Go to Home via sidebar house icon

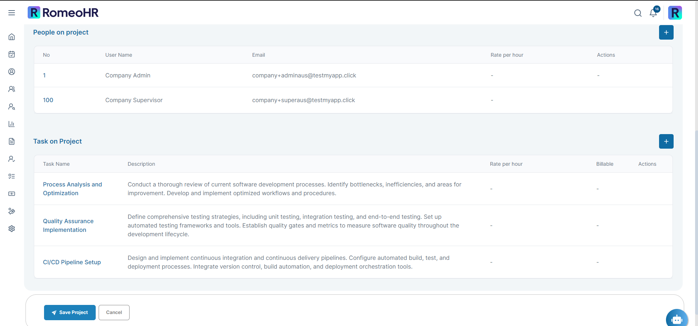[x=12, y=37]
